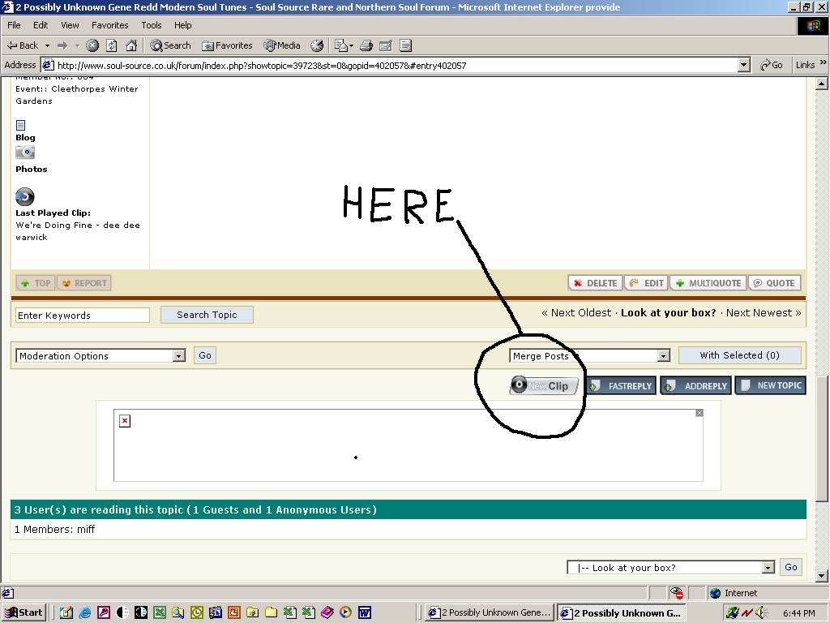Image resolution: width=830 pixels, height=623 pixels.
Task: Click the Search Topic button
Action: [x=207, y=315]
